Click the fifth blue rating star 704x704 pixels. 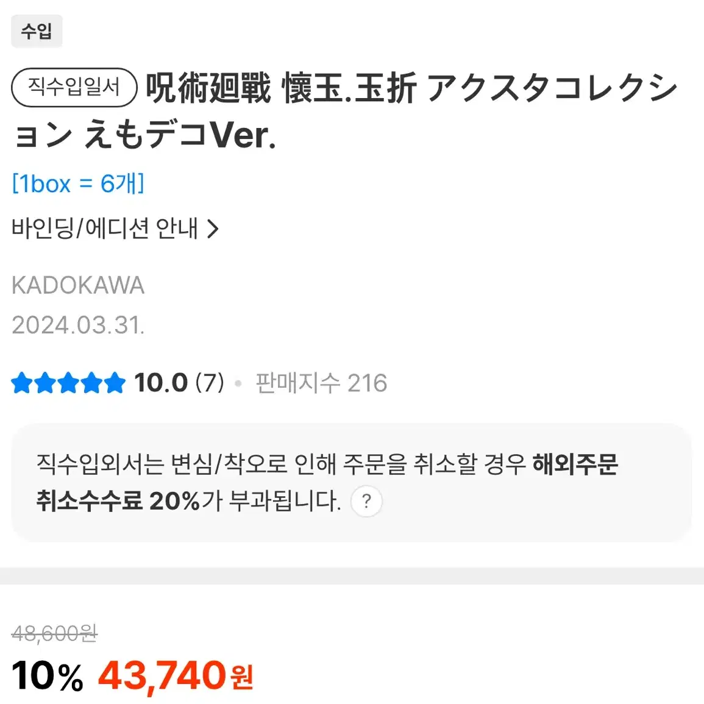point(114,383)
